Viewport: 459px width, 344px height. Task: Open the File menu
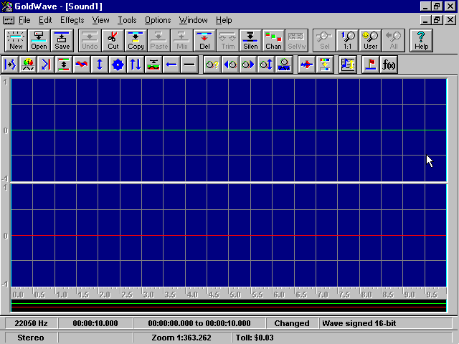pyautogui.click(x=24, y=20)
